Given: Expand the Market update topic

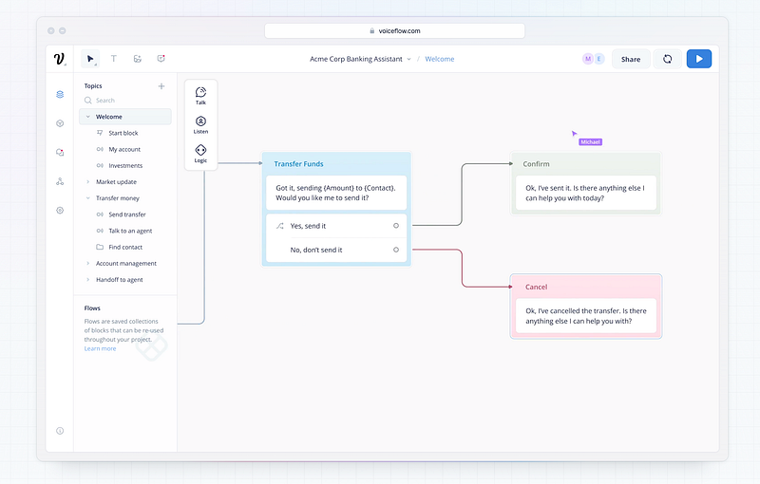Looking at the screenshot, I should (x=87, y=182).
